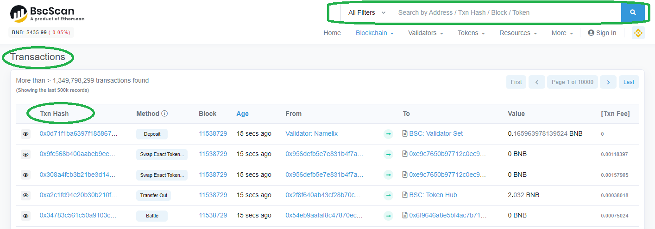Open Validator: Namelix address link
Viewport: 655px width, 229px height.
click(x=311, y=134)
